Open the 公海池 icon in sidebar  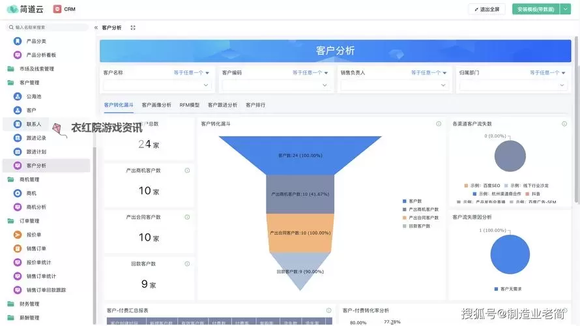point(18,96)
